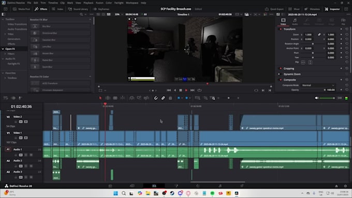Stop playback with the stop button
The height and width of the screenshot is (198, 352).
pos(181,90)
